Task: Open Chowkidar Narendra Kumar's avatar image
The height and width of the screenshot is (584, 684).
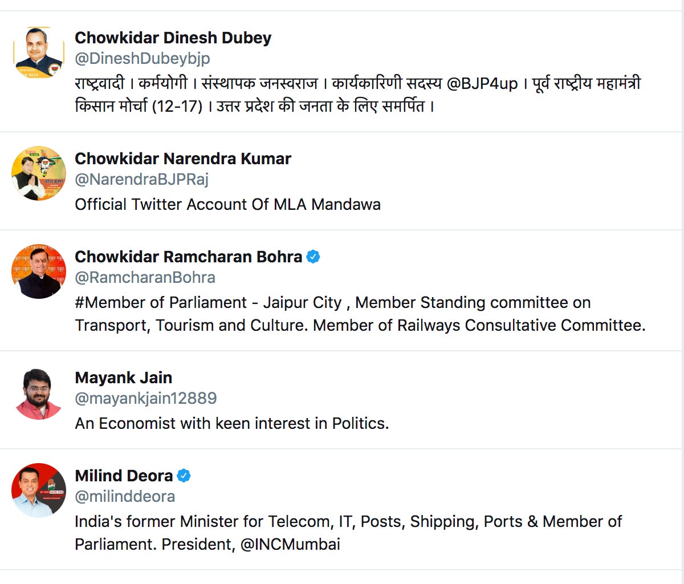Action: 39,173
